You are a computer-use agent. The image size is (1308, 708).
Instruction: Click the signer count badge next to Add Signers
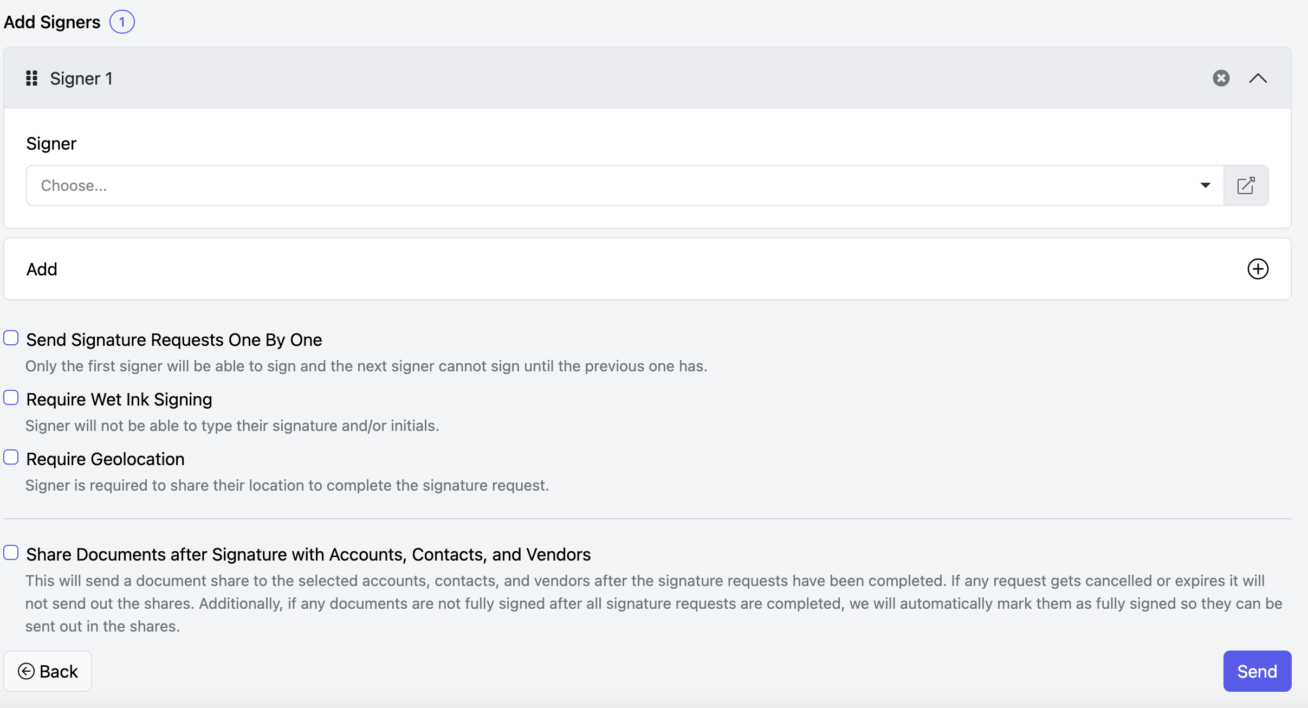click(x=122, y=22)
